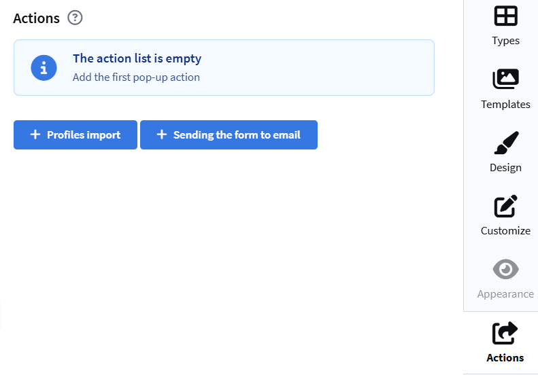538x375 pixels.
Task: Click the plus icon on Profiles import
Action: click(x=35, y=135)
